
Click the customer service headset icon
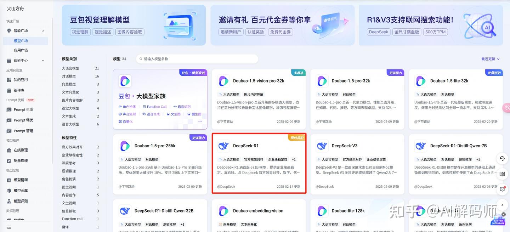point(502,159)
